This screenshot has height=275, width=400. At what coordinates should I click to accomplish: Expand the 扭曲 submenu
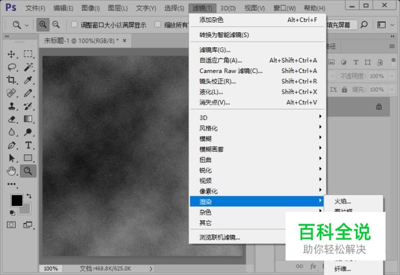pyautogui.click(x=257, y=159)
